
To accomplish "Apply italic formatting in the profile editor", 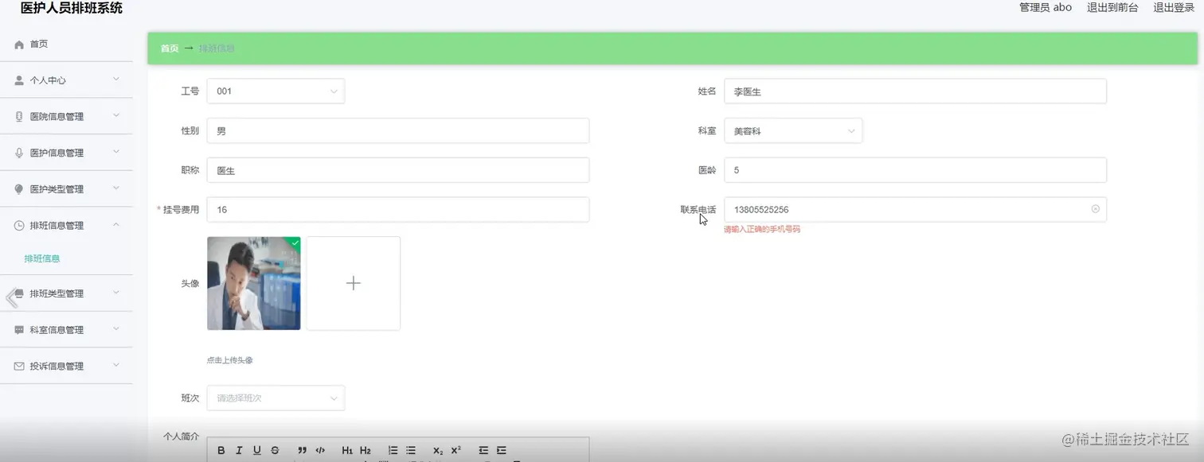I will coord(239,450).
